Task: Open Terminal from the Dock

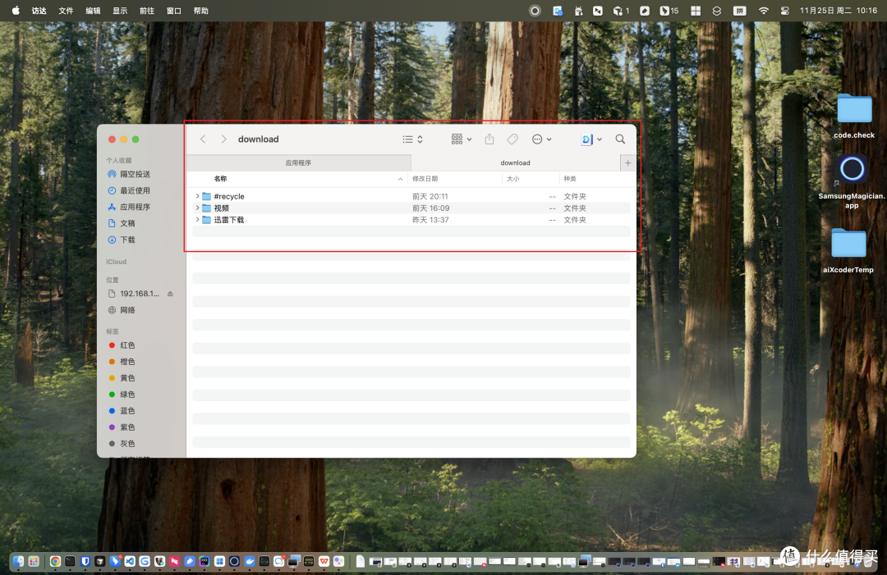Action: coord(70,561)
